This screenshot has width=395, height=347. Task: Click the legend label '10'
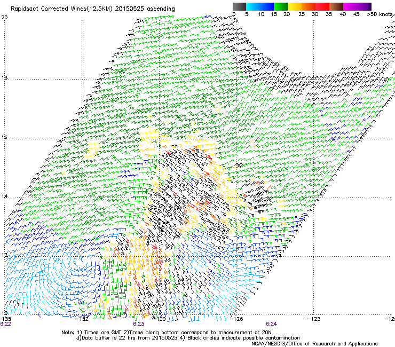point(261,14)
